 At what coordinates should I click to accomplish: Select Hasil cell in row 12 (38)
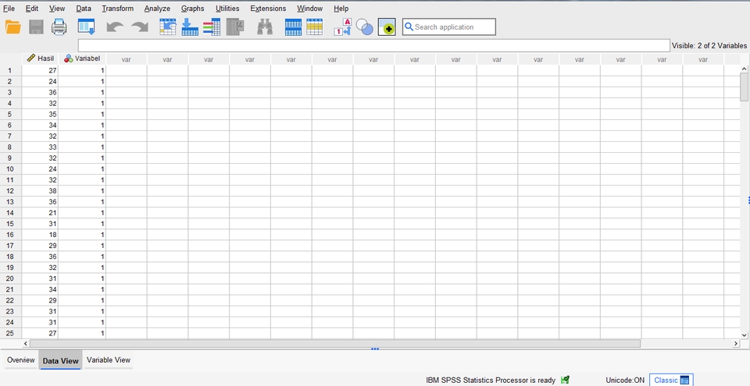click(40, 190)
